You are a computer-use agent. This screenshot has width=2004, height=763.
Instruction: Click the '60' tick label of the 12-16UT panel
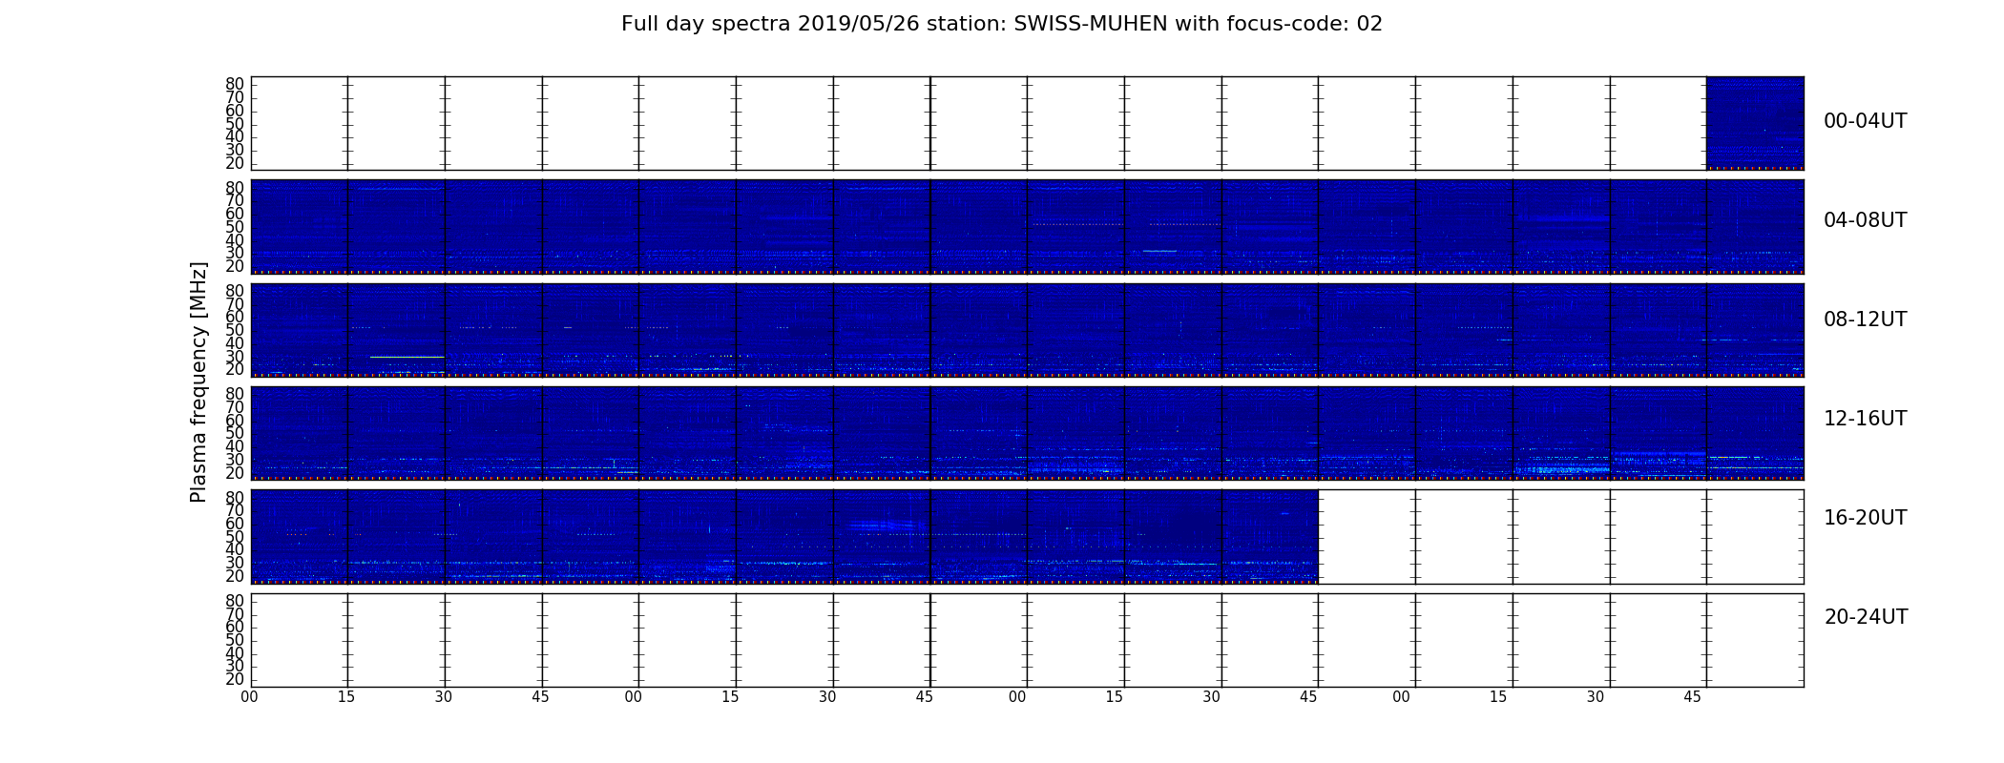[x=235, y=420]
